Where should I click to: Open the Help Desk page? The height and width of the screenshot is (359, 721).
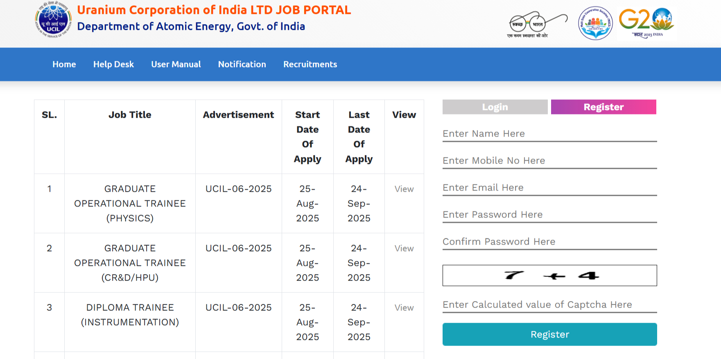point(113,64)
